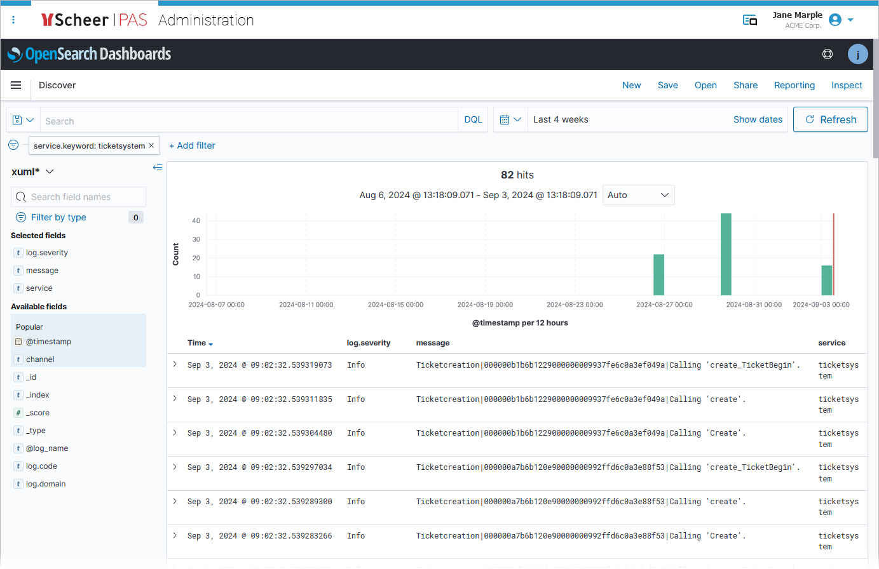879x569 pixels.
Task: Click the user avatar in the Dashboards header
Action: pyautogui.click(x=858, y=54)
